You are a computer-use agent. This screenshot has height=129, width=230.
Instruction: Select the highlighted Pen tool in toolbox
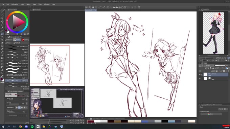pyautogui.click(x=2, y=34)
